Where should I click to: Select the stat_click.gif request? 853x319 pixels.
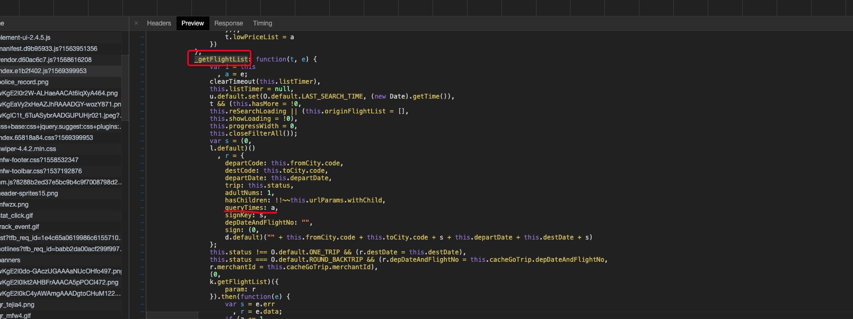pyautogui.click(x=61, y=216)
